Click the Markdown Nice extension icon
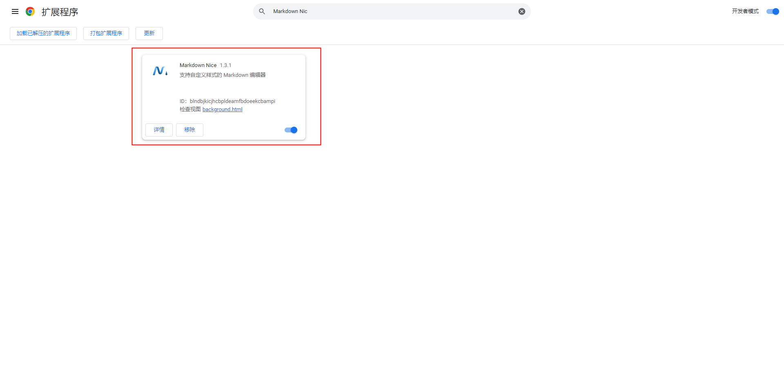The width and height of the screenshot is (784, 383). coord(160,71)
